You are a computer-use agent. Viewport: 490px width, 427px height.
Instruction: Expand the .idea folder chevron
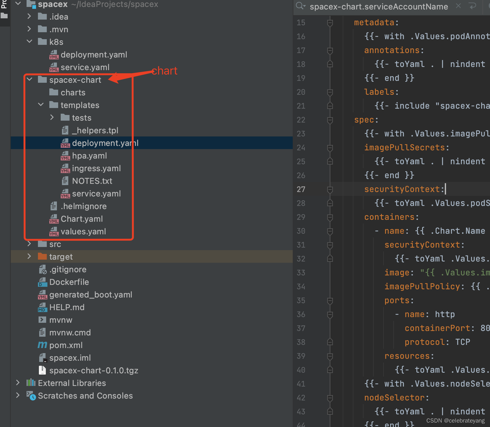click(29, 16)
